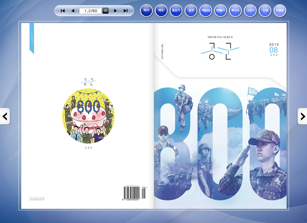Flip back using left side arrow

coord(5,116)
